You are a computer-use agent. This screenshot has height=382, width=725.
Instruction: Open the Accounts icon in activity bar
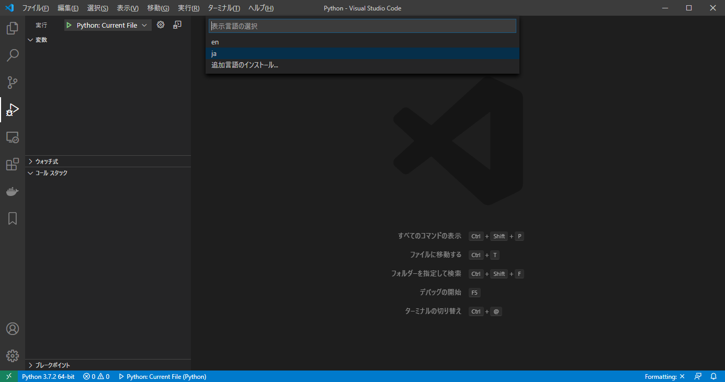13,329
